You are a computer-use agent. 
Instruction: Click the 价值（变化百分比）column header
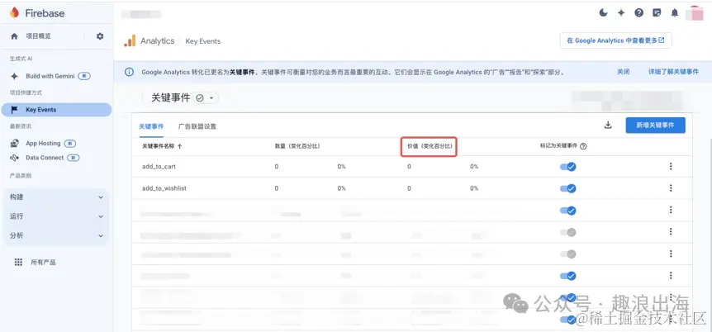coord(429,147)
